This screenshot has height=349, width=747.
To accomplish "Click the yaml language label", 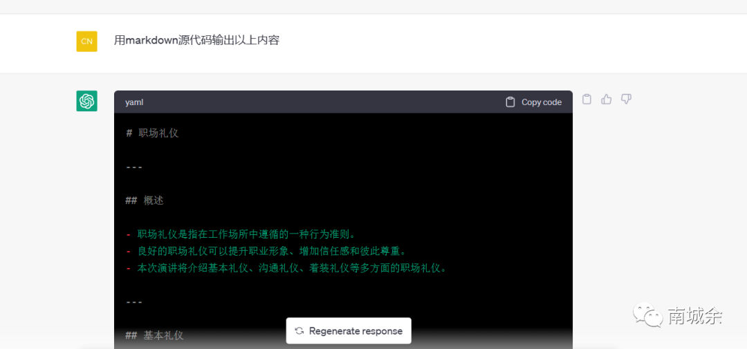I will [x=134, y=102].
